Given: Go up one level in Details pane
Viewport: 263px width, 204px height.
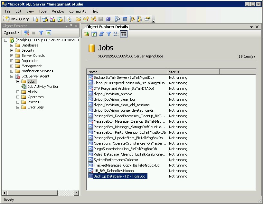Looking at the screenshot, I should [x=87, y=34].
